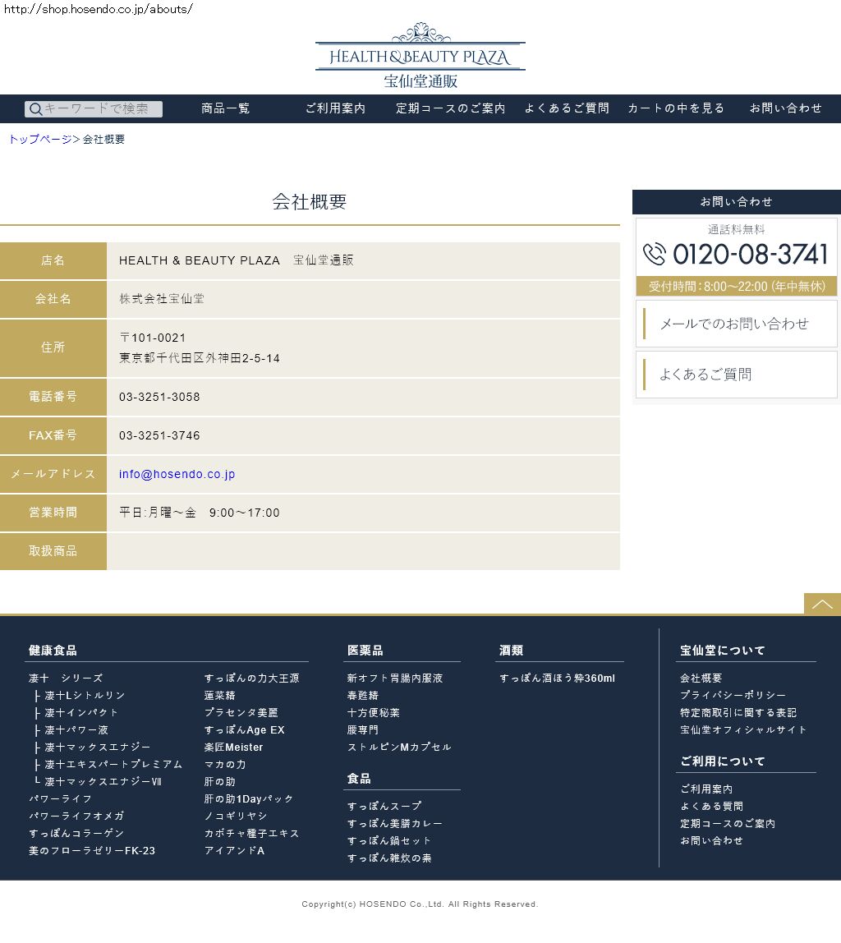Click the toll-free phone number banner

(736, 256)
